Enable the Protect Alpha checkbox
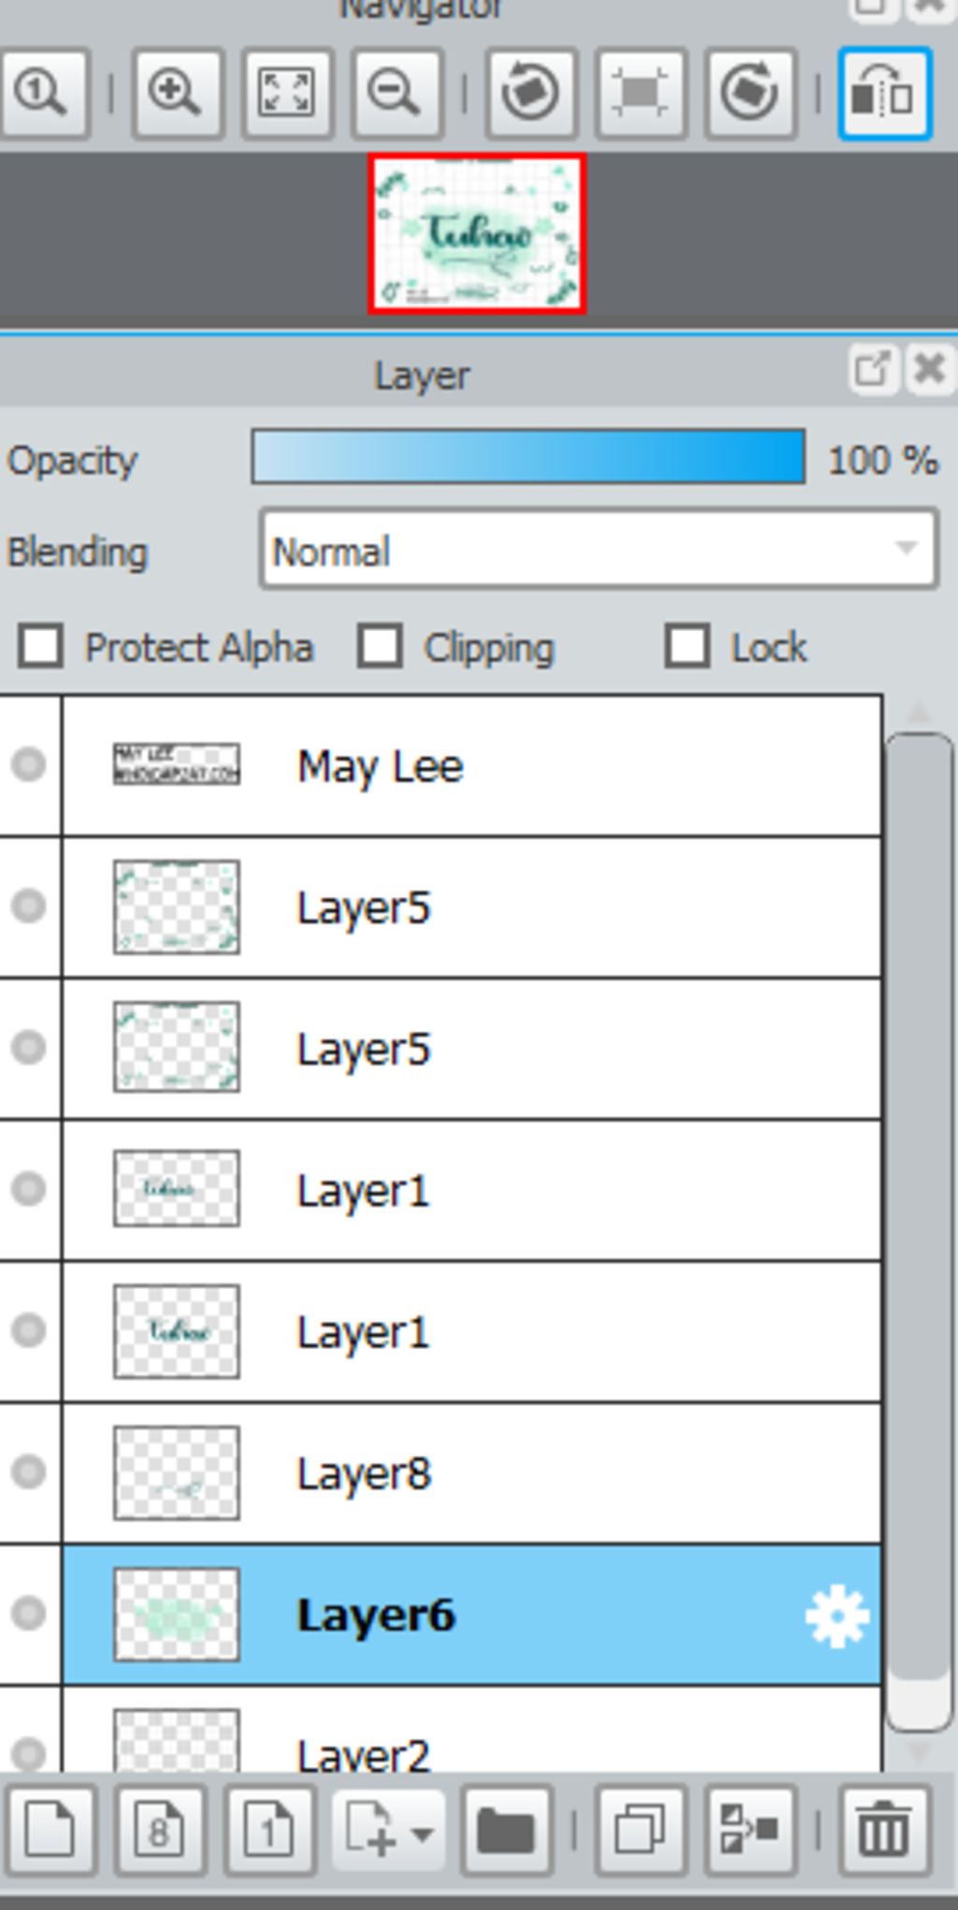Viewport: 958px width, 1910px height. pyautogui.click(x=41, y=647)
